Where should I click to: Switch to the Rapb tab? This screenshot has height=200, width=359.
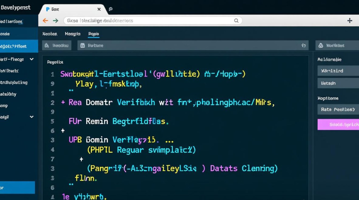point(93,34)
